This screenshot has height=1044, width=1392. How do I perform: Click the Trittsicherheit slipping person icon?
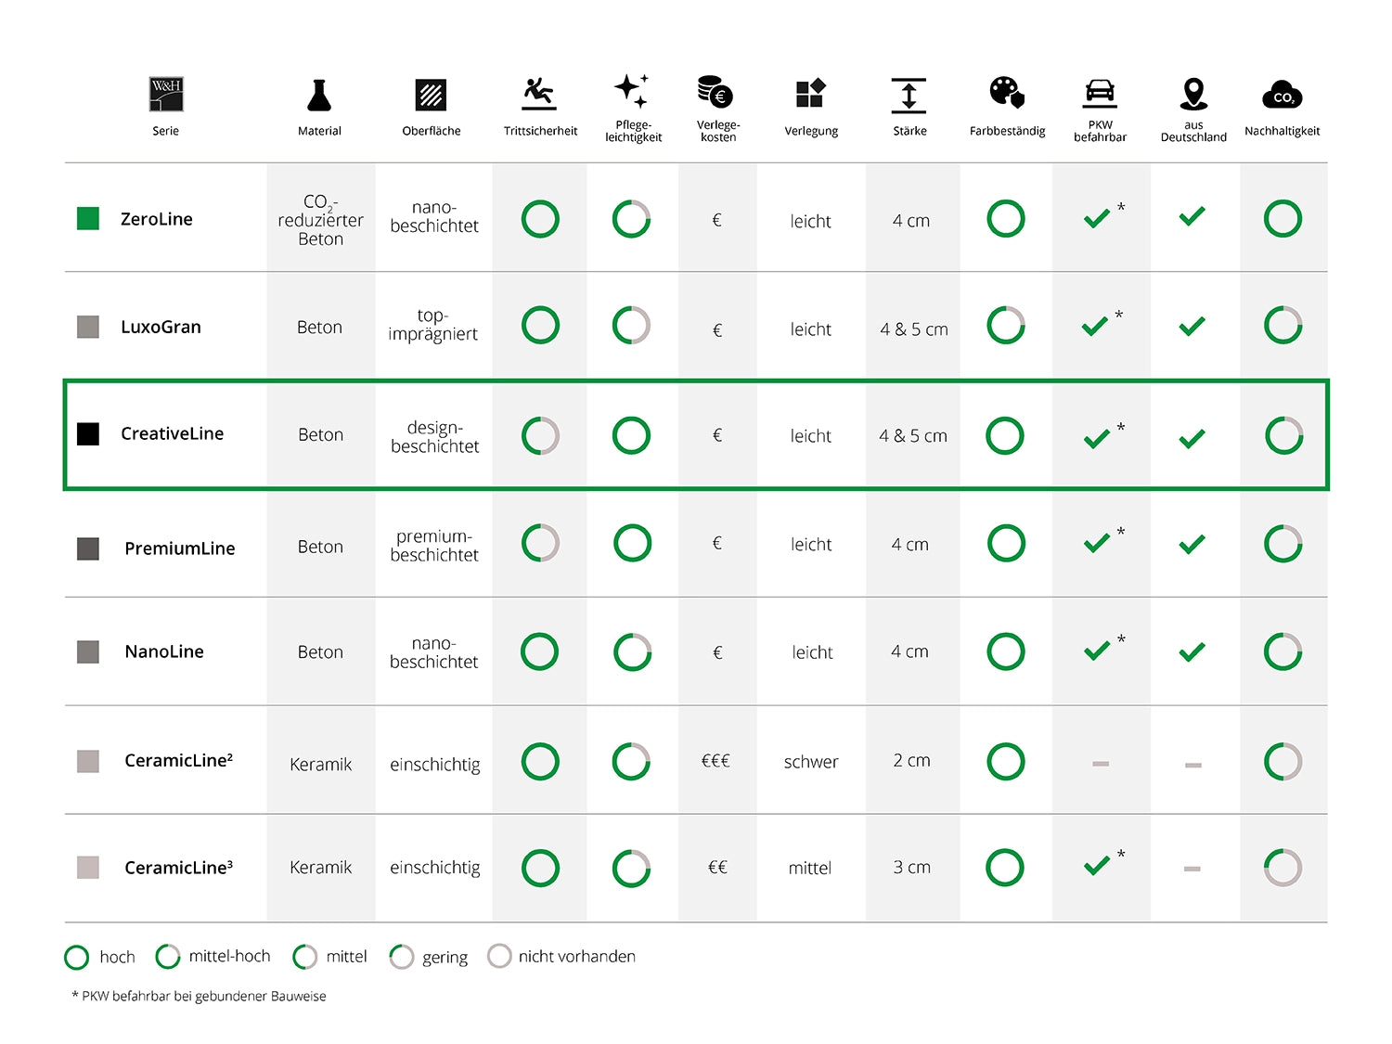[539, 93]
